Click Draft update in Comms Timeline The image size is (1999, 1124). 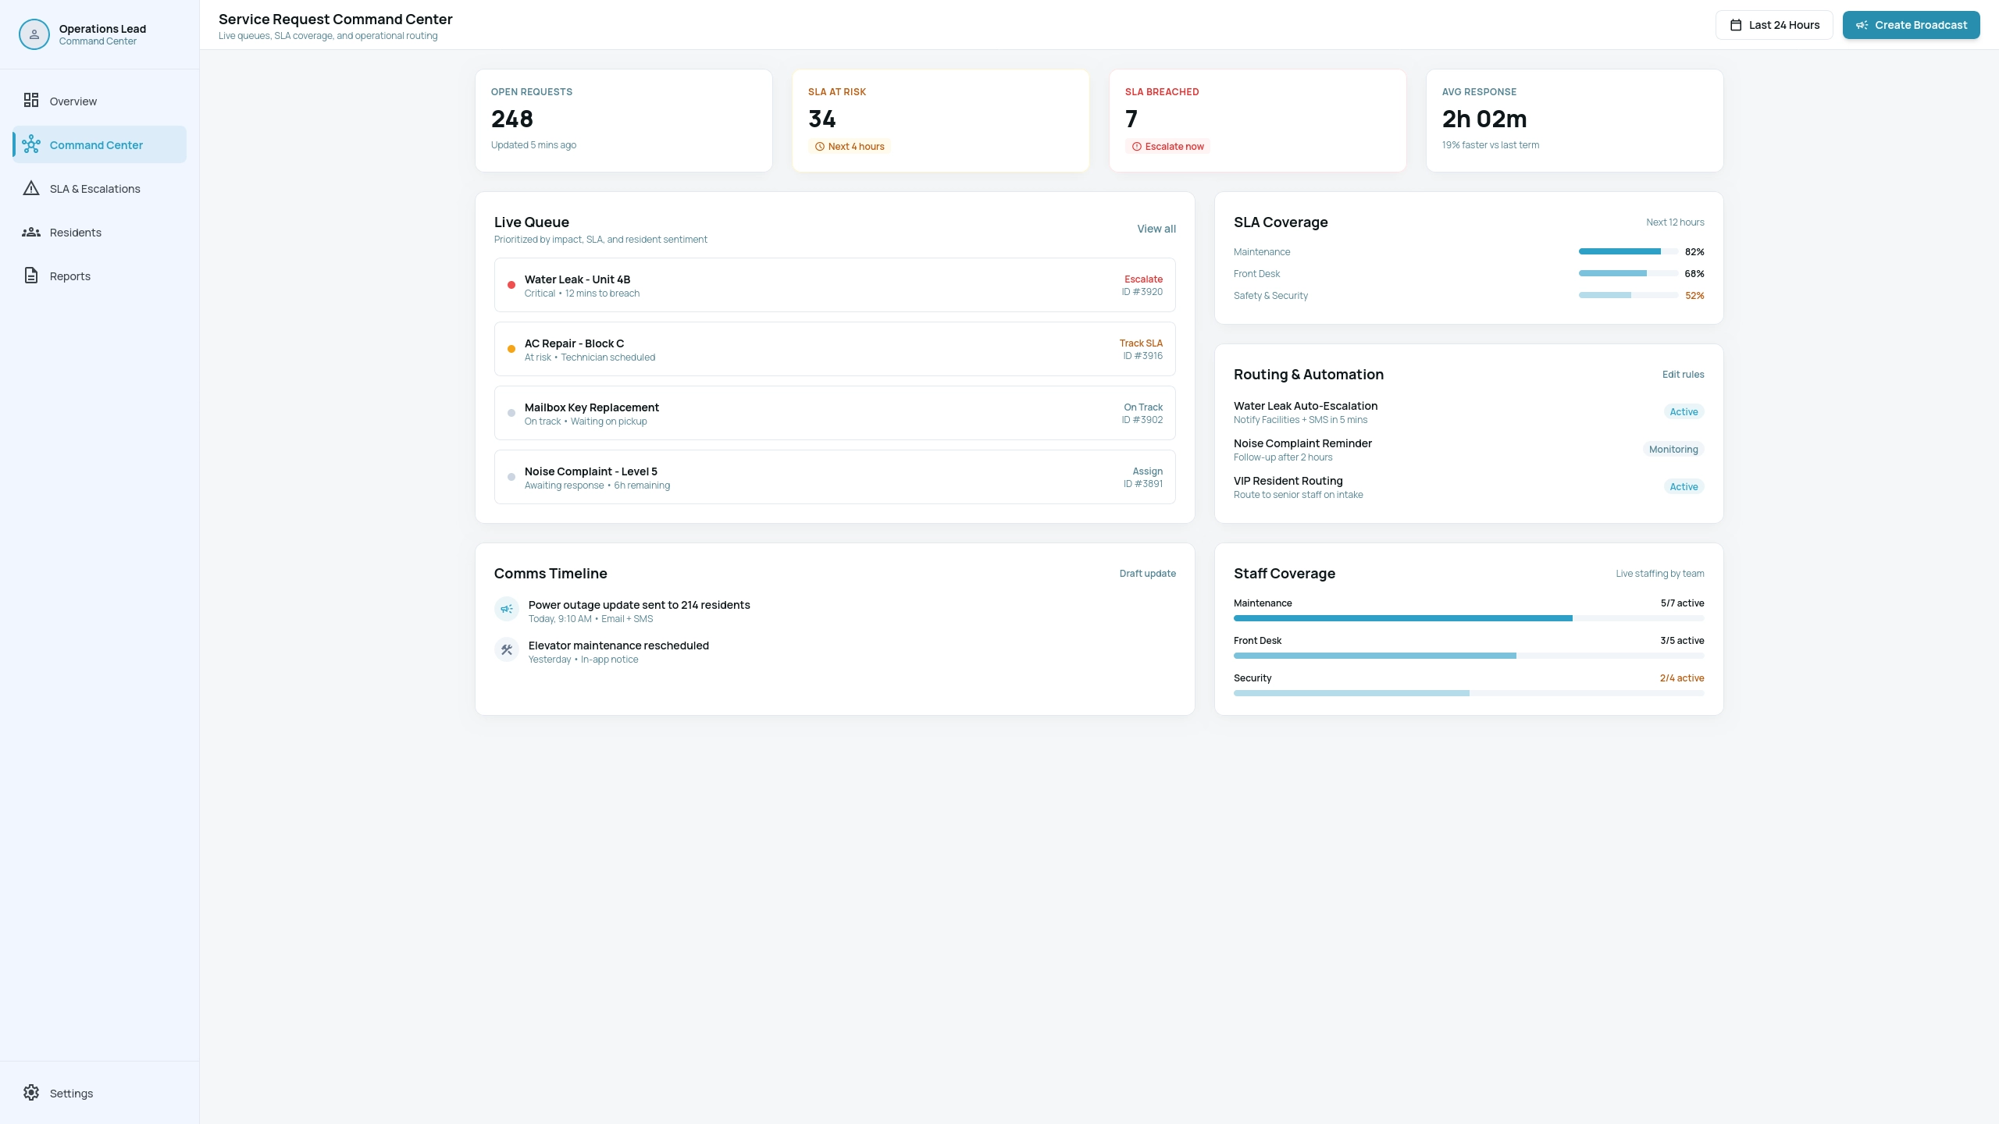(1147, 574)
